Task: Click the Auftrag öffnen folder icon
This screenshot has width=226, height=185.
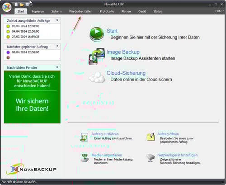Action: coord(151,137)
